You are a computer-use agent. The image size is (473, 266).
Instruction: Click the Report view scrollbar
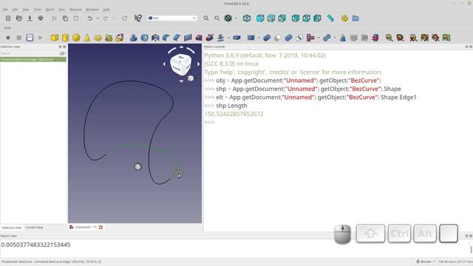pyautogui.click(x=471, y=249)
